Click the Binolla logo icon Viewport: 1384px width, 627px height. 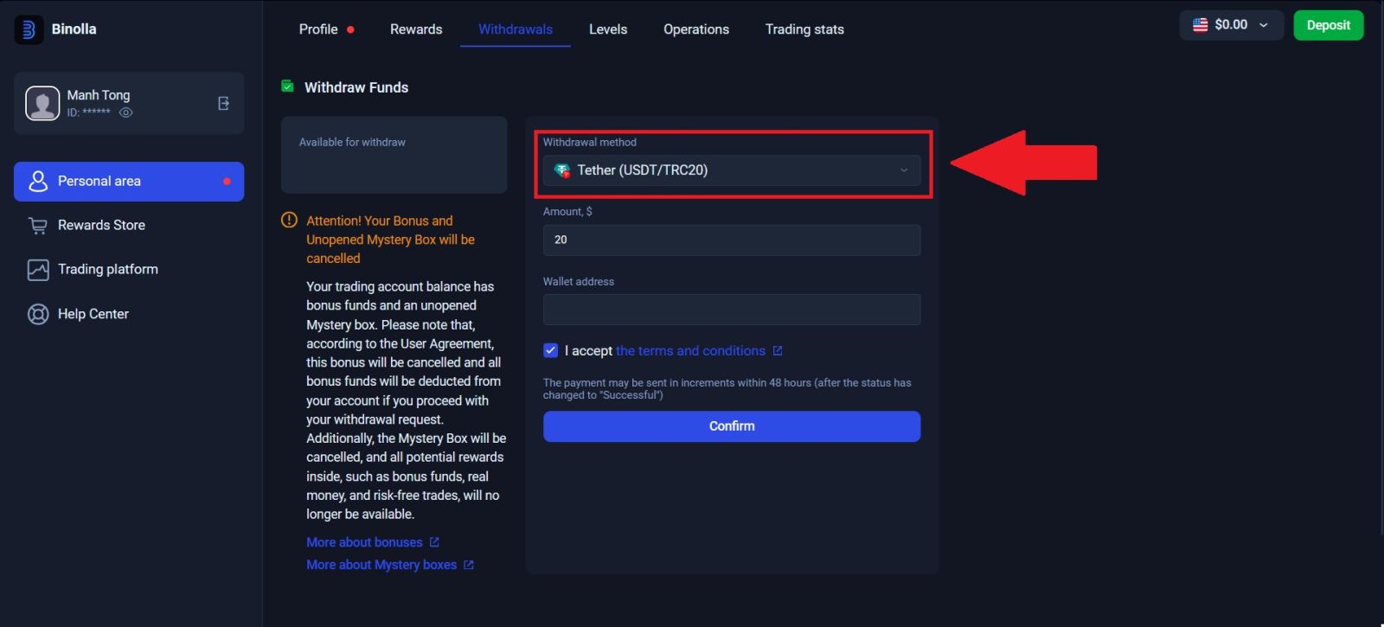tap(29, 29)
